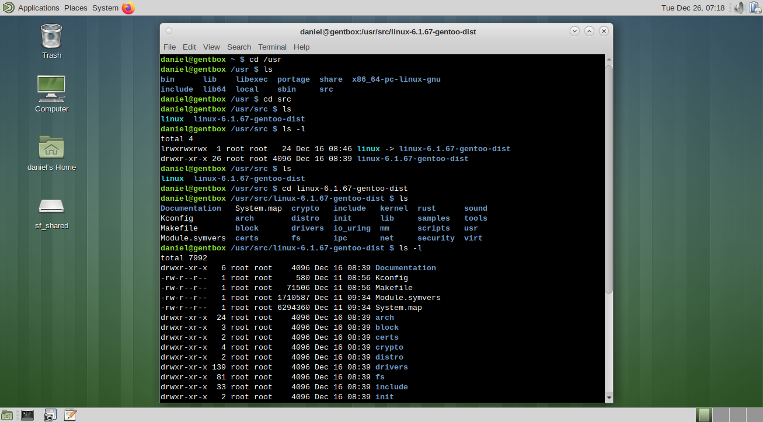Viewport: 763px width, 422px height.
Task: Launch terminal from bottom panel icon
Action: click(x=27, y=415)
